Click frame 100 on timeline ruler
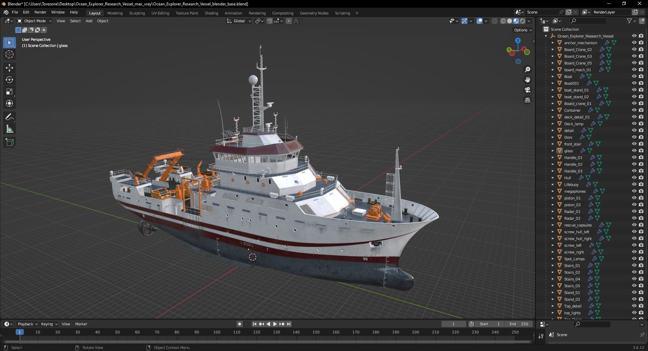The height and width of the screenshot is (351, 648). click(217, 332)
